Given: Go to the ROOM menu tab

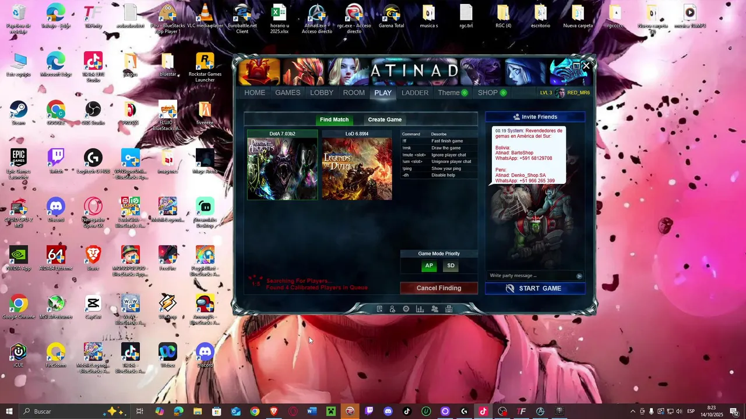Looking at the screenshot, I should click(x=354, y=93).
